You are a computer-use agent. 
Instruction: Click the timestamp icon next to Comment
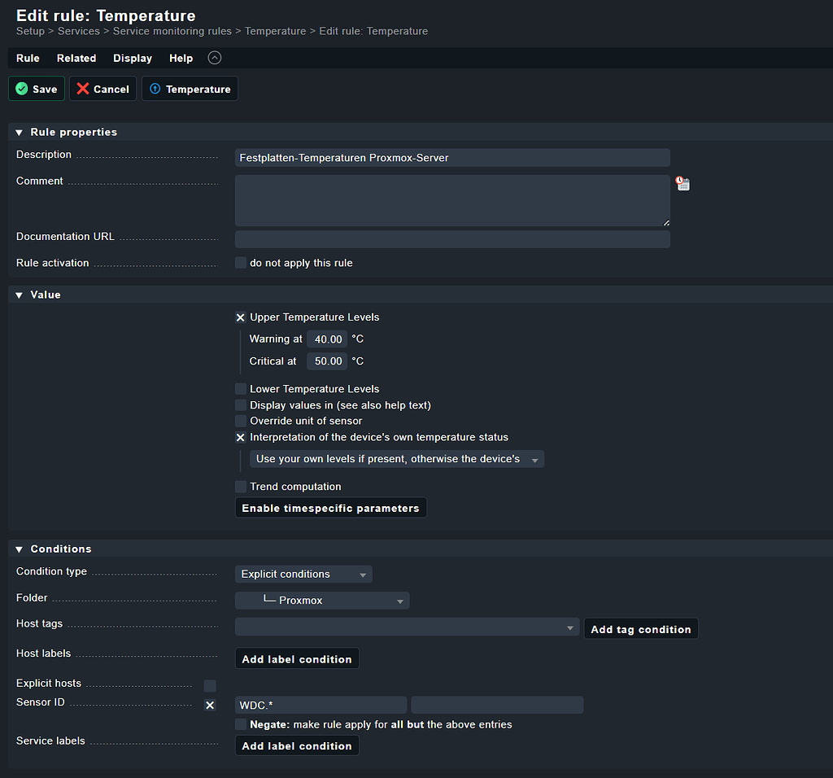(683, 183)
